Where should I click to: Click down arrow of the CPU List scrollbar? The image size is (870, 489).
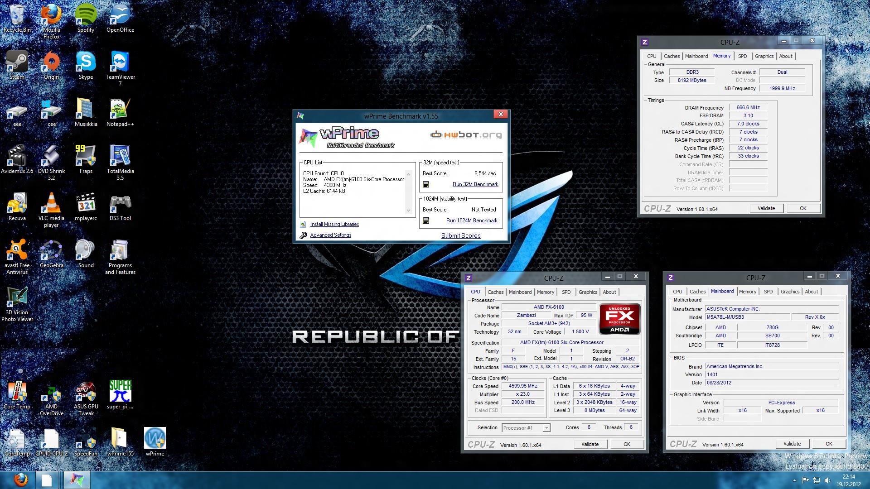click(408, 210)
